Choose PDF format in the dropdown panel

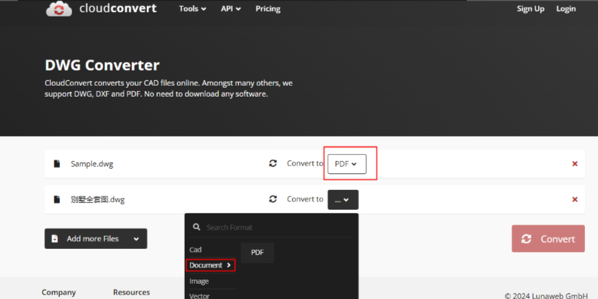257,252
